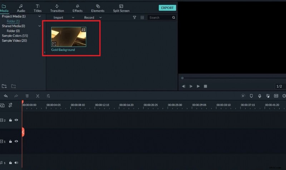Open the filter funnel icon in media panel
This screenshot has height=170, width=286.
(134, 17)
